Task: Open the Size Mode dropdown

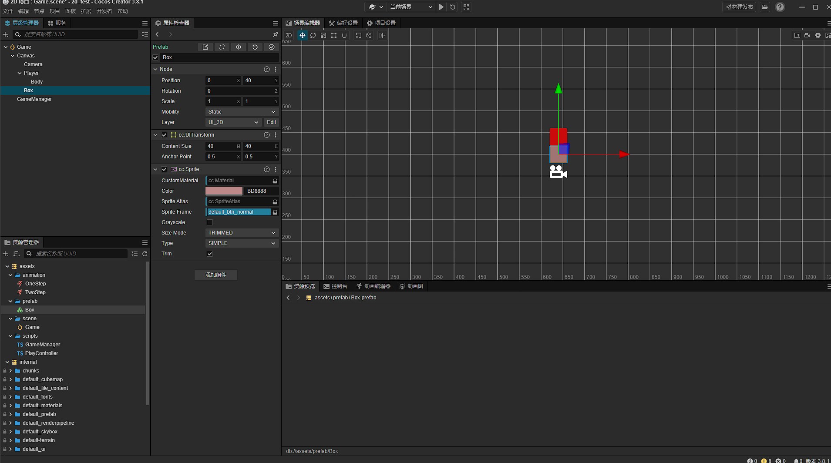Action: 242,233
